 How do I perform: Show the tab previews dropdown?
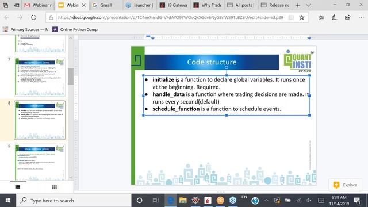[x=308, y=5]
